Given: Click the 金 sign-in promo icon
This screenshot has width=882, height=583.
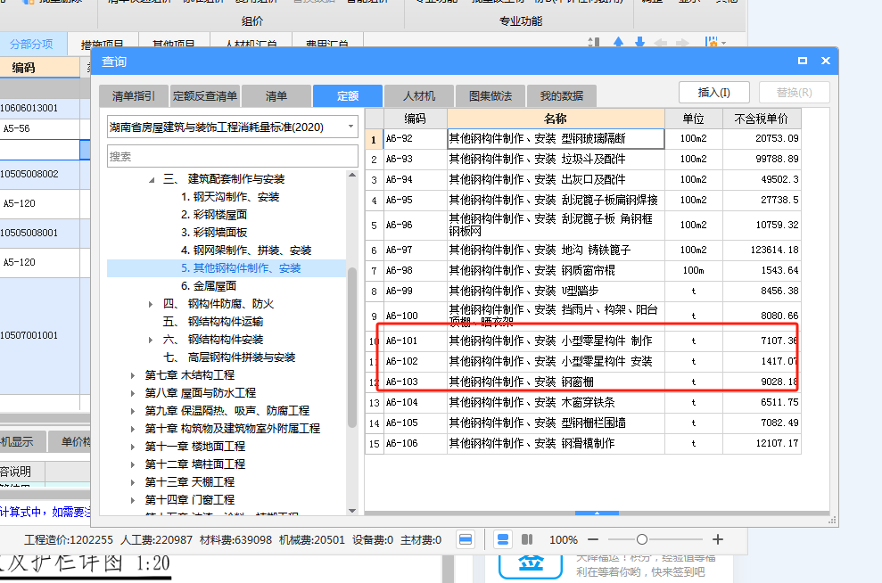Looking at the screenshot, I should (531, 565).
